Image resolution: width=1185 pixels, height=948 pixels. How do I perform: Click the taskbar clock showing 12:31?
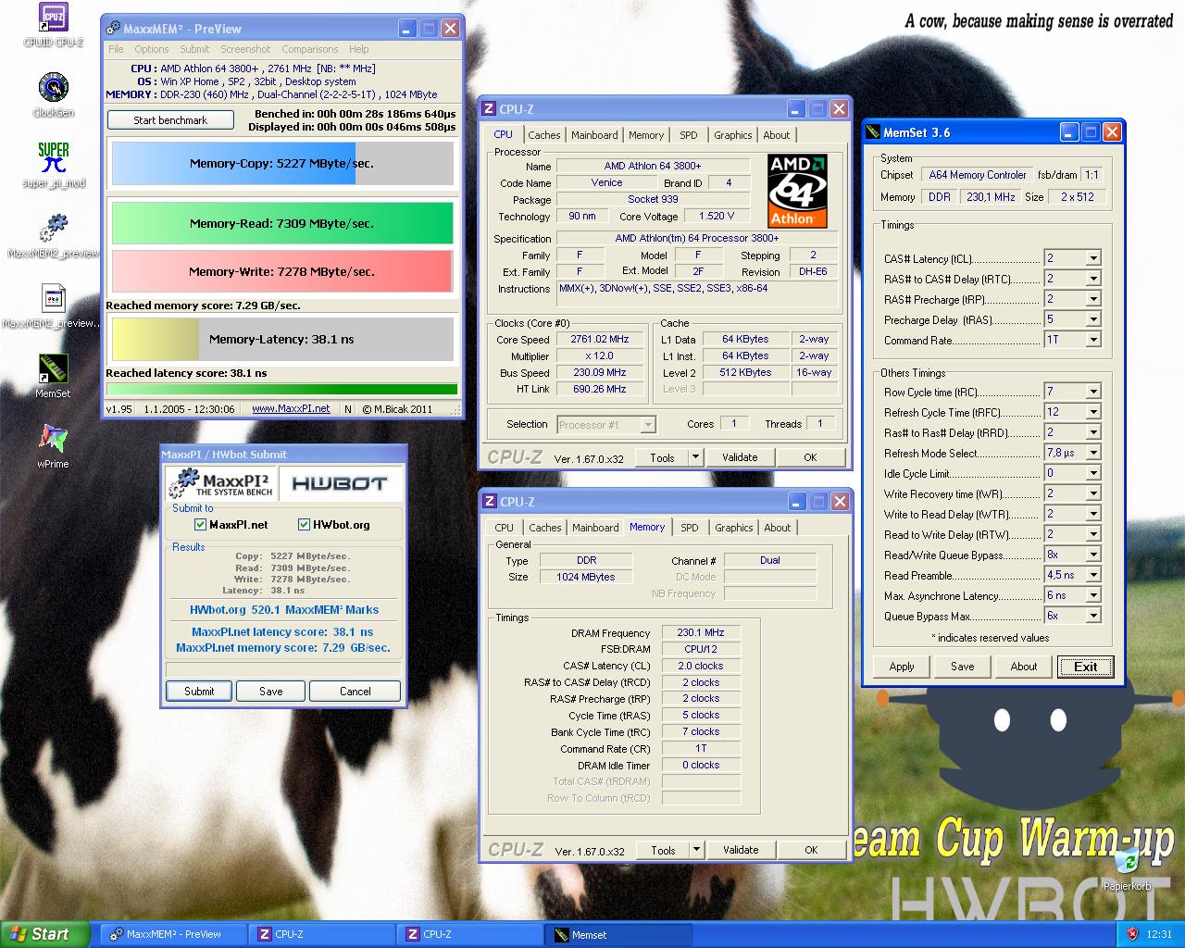[x=1158, y=934]
